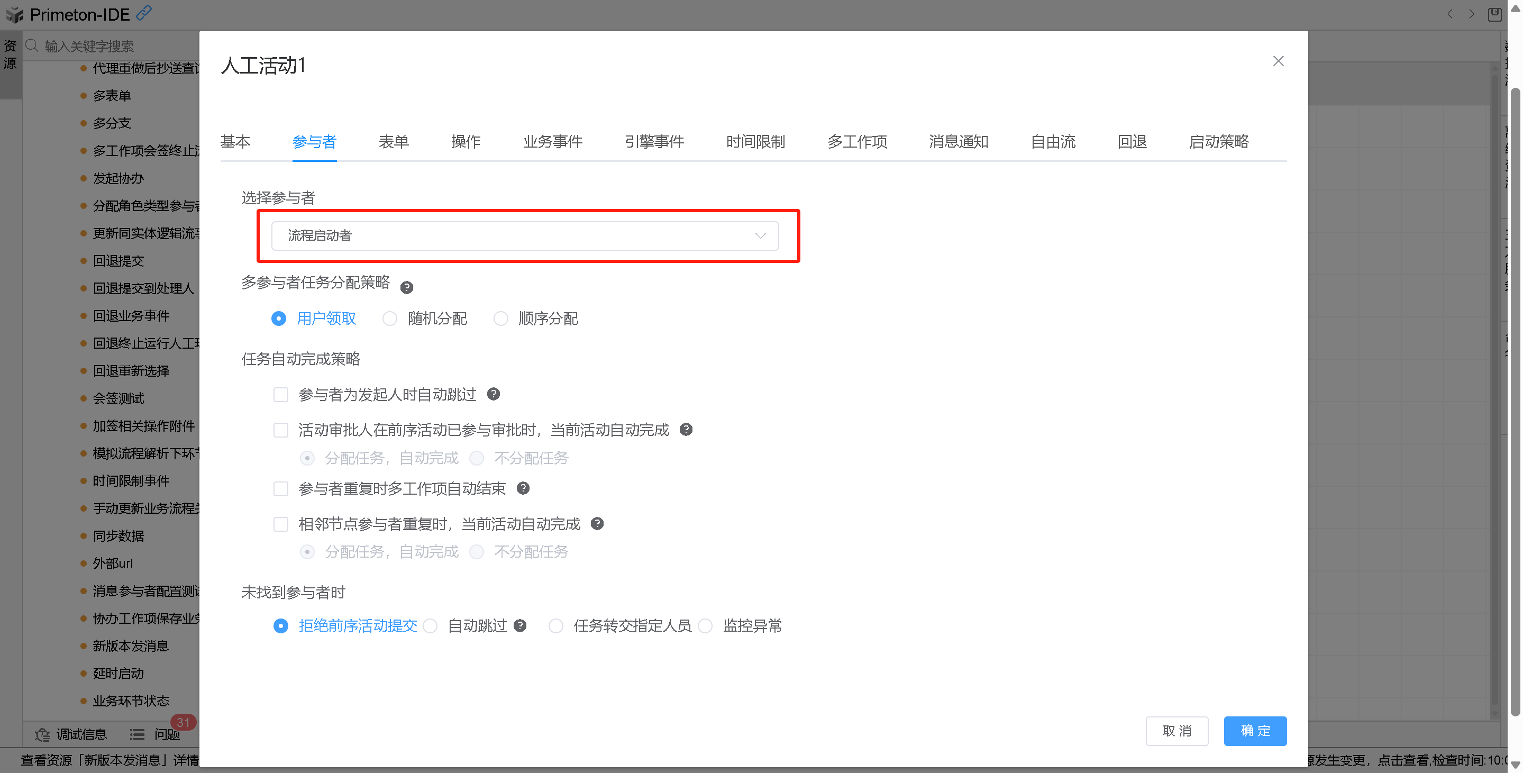
Task: Switch to 表单 tab
Action: [x=393, y=142]
